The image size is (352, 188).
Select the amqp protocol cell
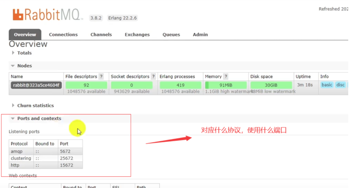point(21,151)
